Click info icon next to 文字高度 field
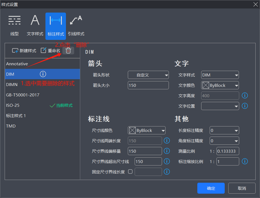The width and height of the screenshot is (260, 198). (x=245, y=96)
